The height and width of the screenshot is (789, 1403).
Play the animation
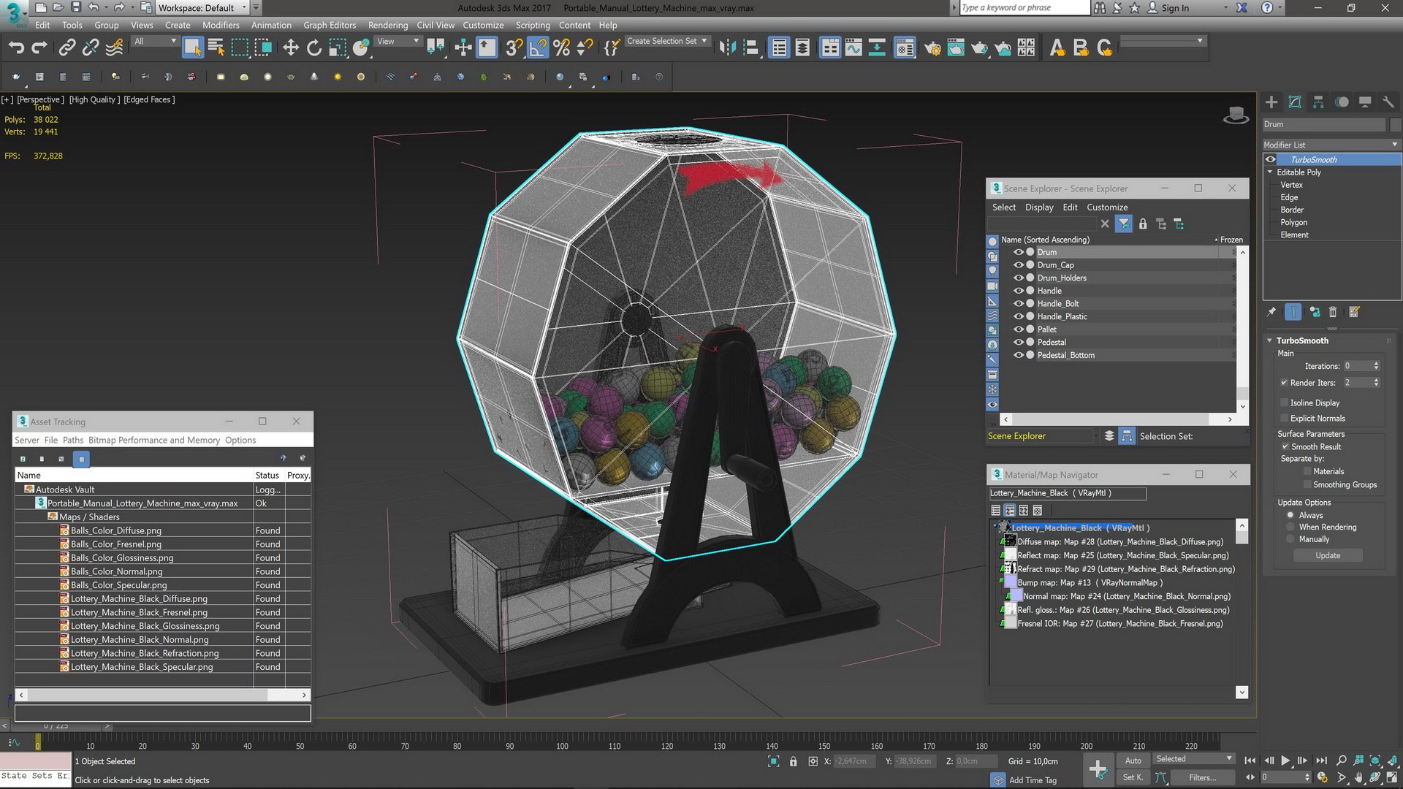point(1285,761)
